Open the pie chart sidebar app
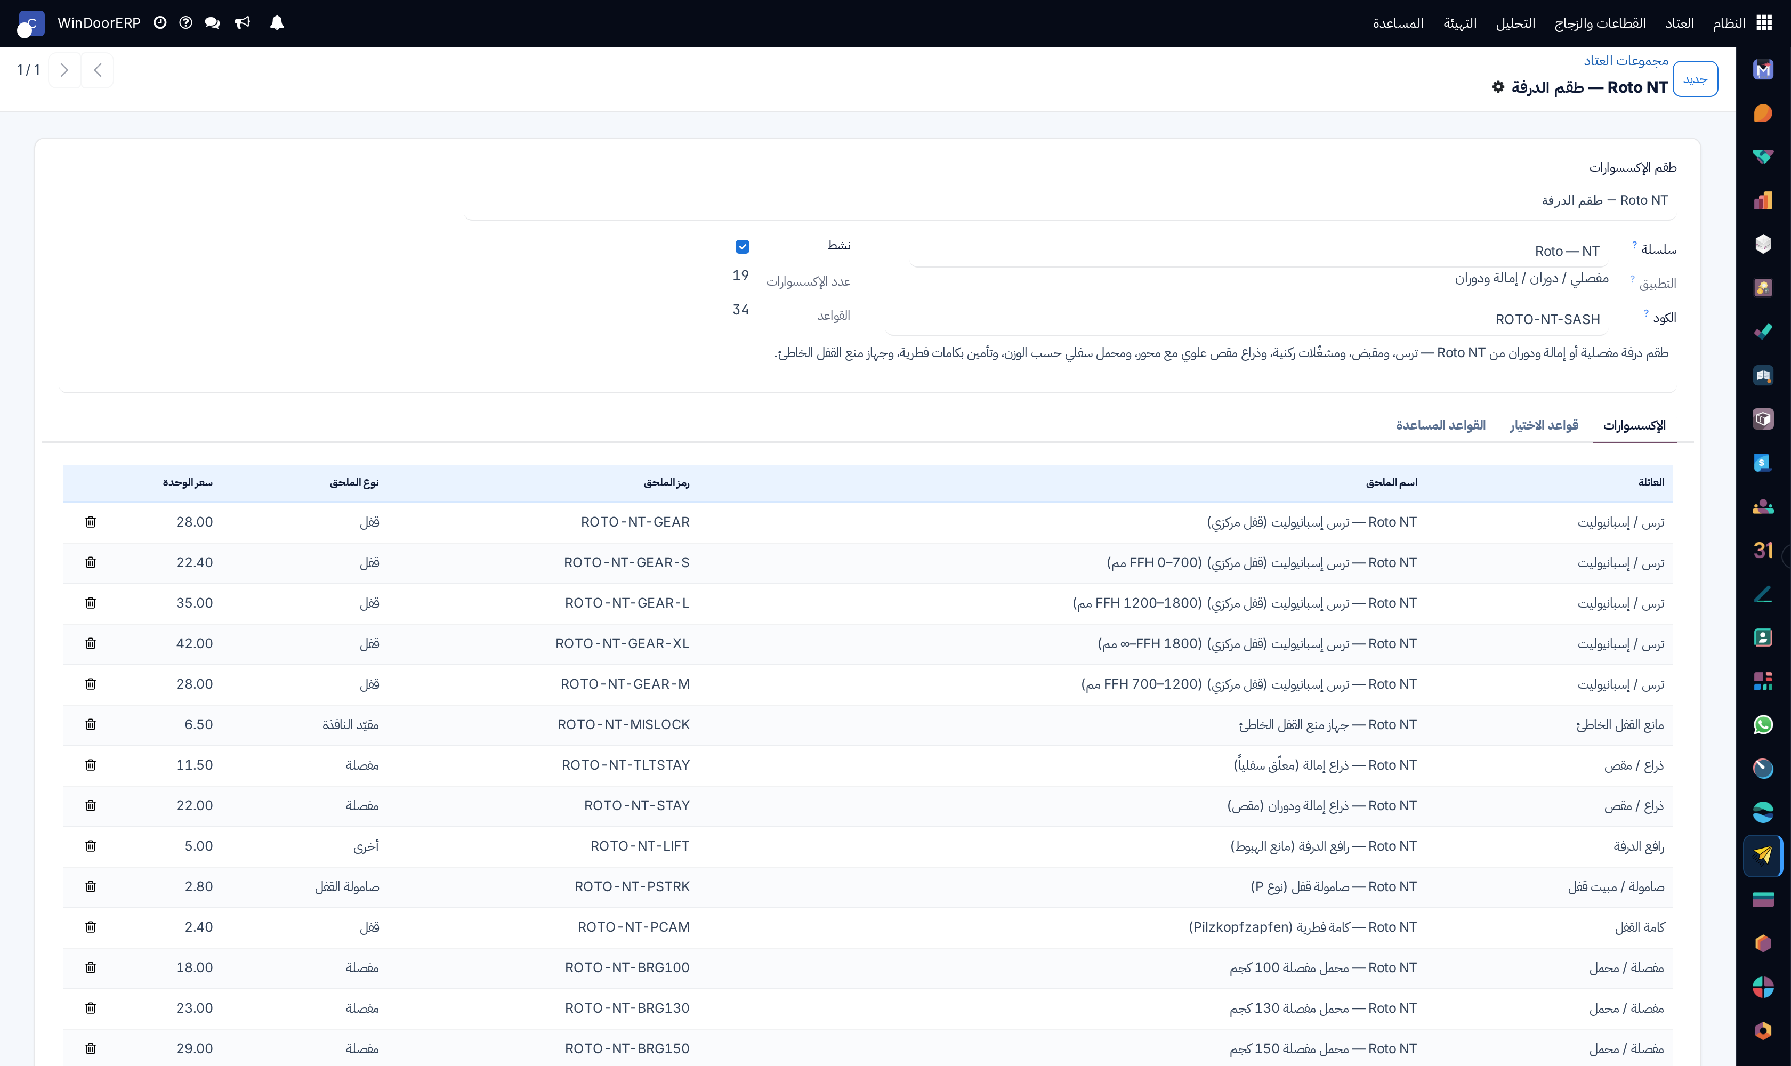 tap(1763, 987)
